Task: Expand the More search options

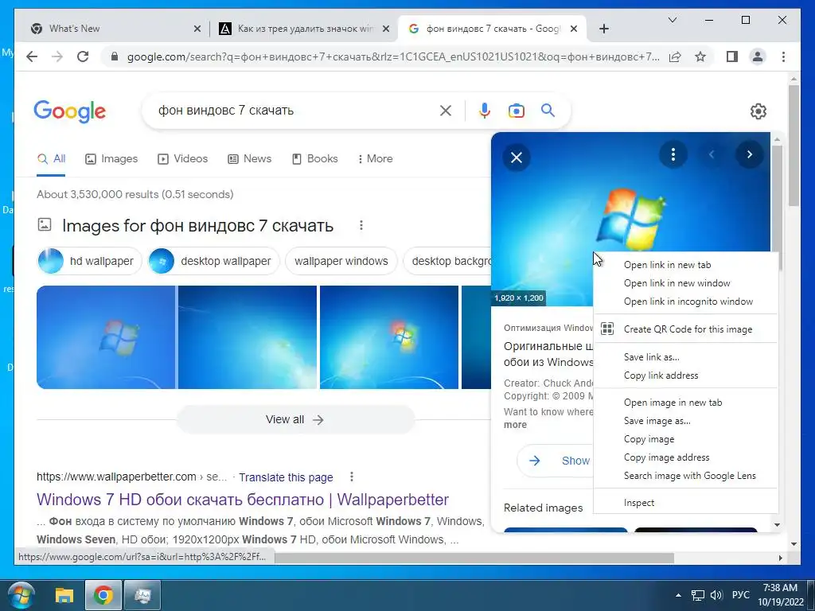Action: click(375, 159)
